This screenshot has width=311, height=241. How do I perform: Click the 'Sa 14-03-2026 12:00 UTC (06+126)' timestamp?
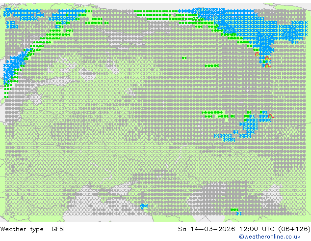pos(244,229)
